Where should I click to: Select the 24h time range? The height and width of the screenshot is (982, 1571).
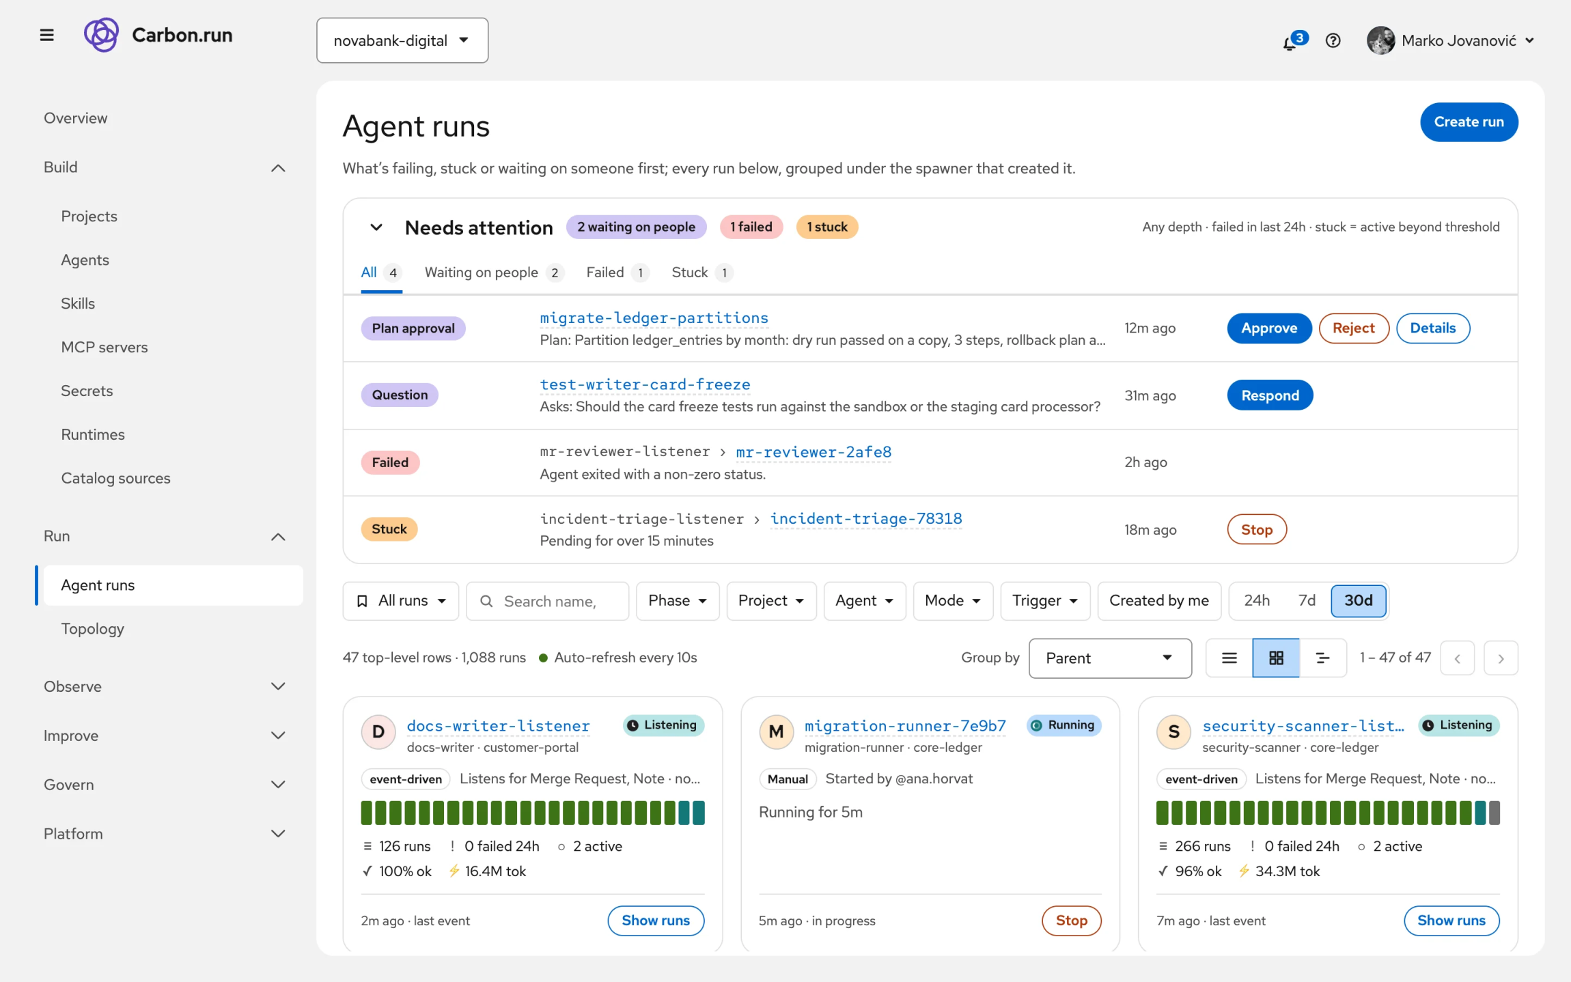click(1257, 600)
